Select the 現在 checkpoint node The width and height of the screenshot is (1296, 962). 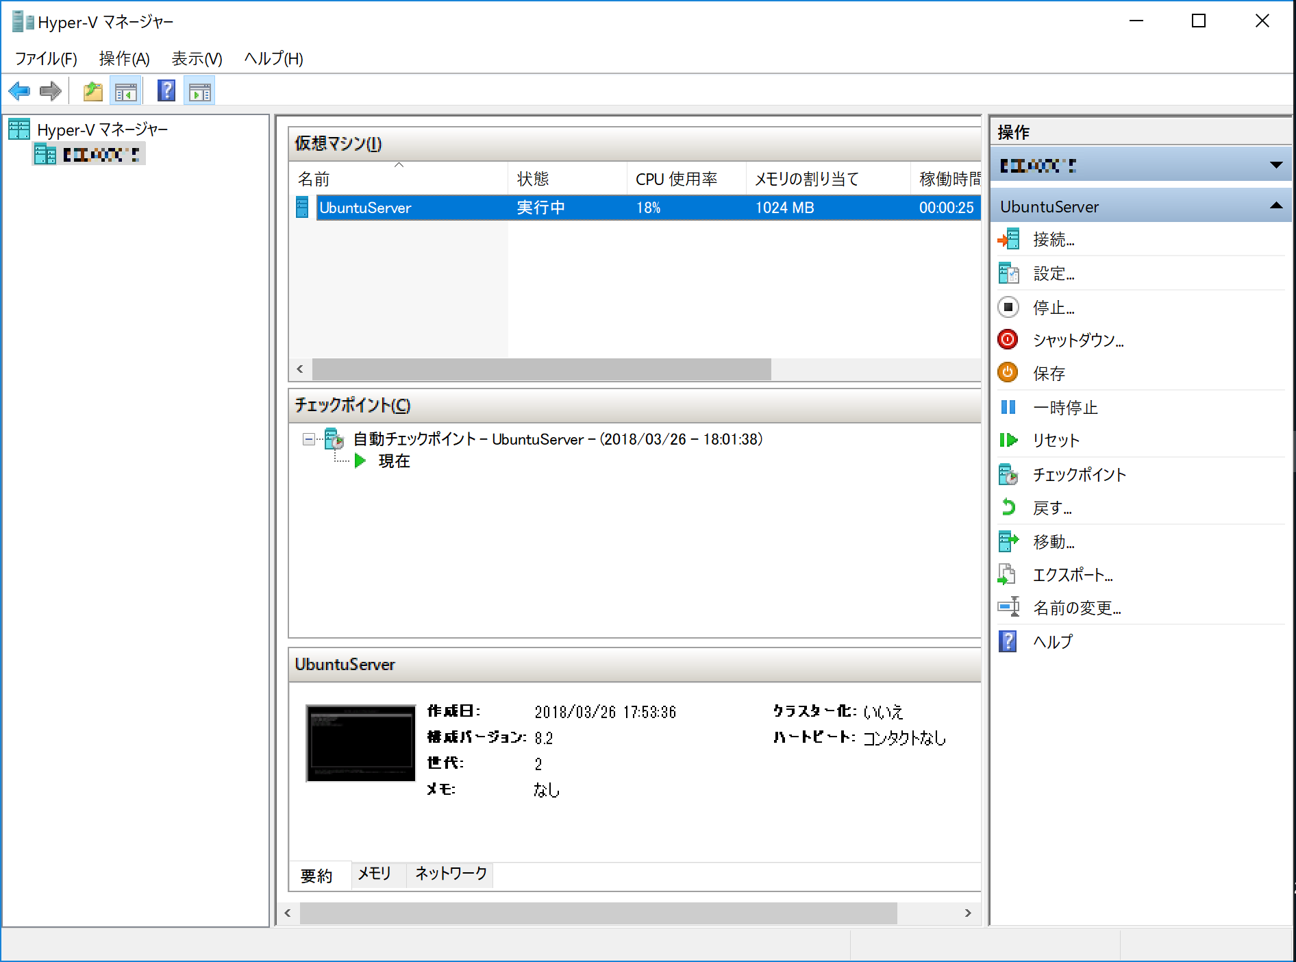[394, 461]
